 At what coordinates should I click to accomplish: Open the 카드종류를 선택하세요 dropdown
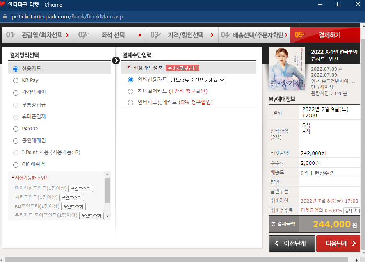[x=197, y=80]
